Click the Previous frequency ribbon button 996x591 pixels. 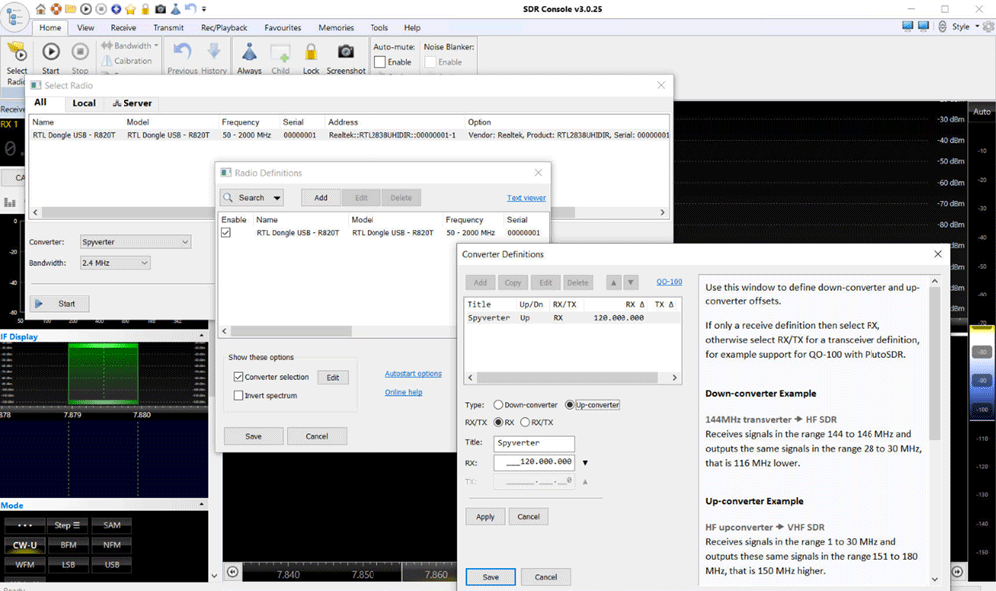tap(182, 58)
